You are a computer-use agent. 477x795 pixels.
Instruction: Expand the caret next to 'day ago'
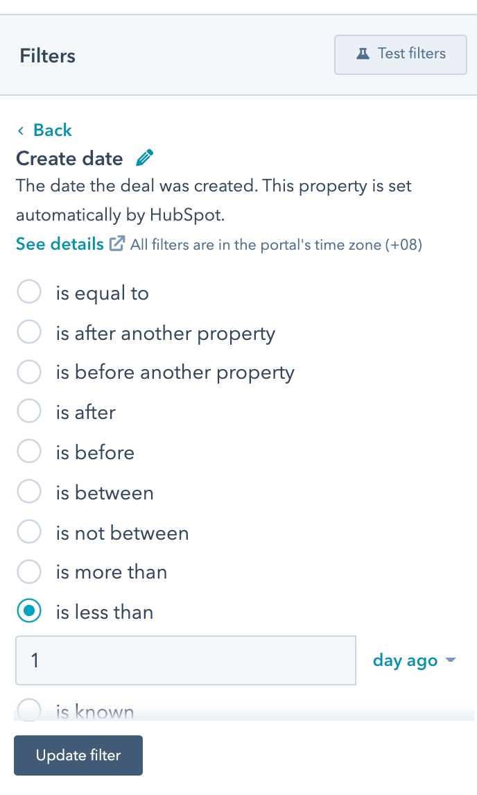coord(450,660)
